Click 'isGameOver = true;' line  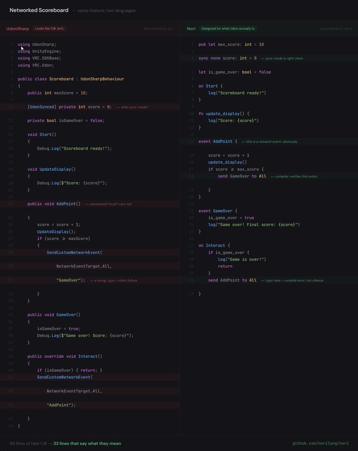[59, 329]
